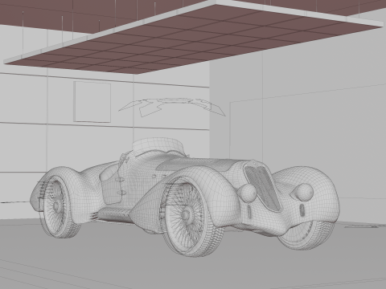Click the car's windshield cowl mesh

tap(158, 145)
